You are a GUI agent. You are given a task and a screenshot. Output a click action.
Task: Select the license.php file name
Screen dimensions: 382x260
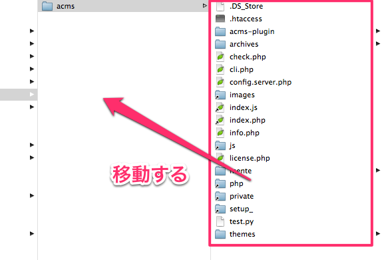coord(250,158)
